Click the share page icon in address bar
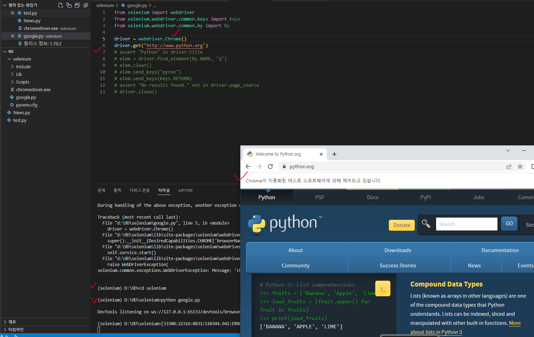 [x=509, y=166]
